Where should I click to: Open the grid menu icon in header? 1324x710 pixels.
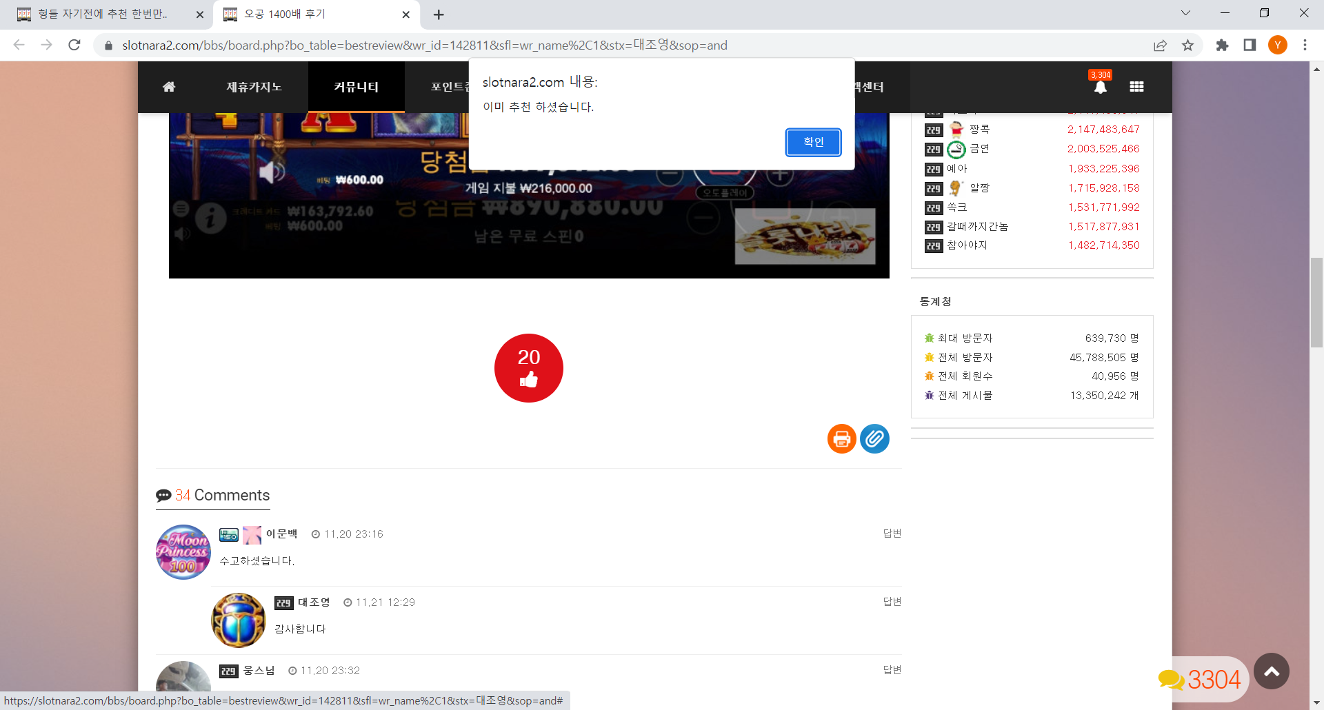coord(1137,87)
